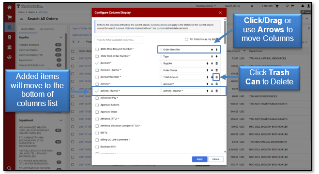Image resolution: width=319 pixels, height=174 pixels.
Task: Click the top bar search magnifier icon
Action: 252,6
